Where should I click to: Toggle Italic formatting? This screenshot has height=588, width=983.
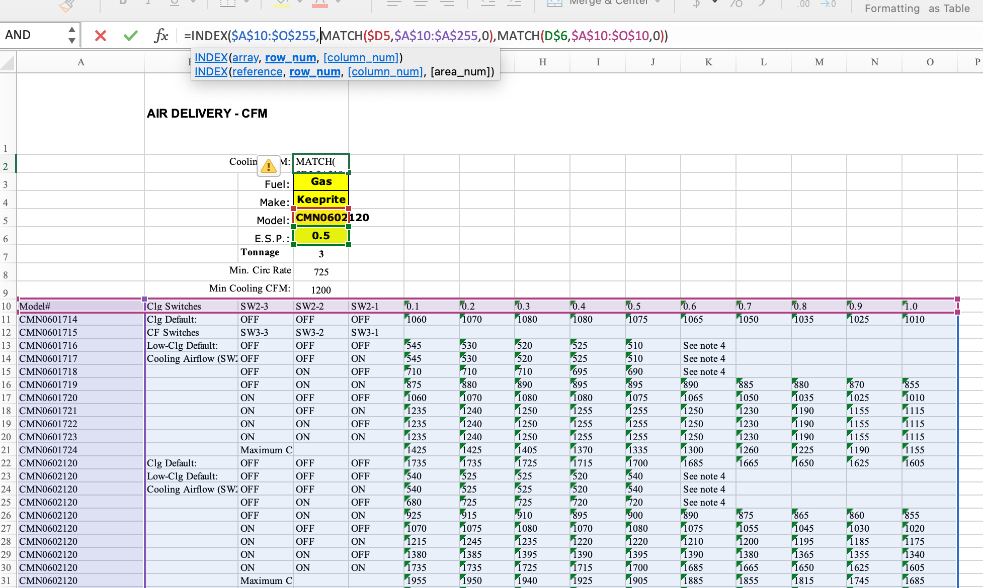(148, 3)
